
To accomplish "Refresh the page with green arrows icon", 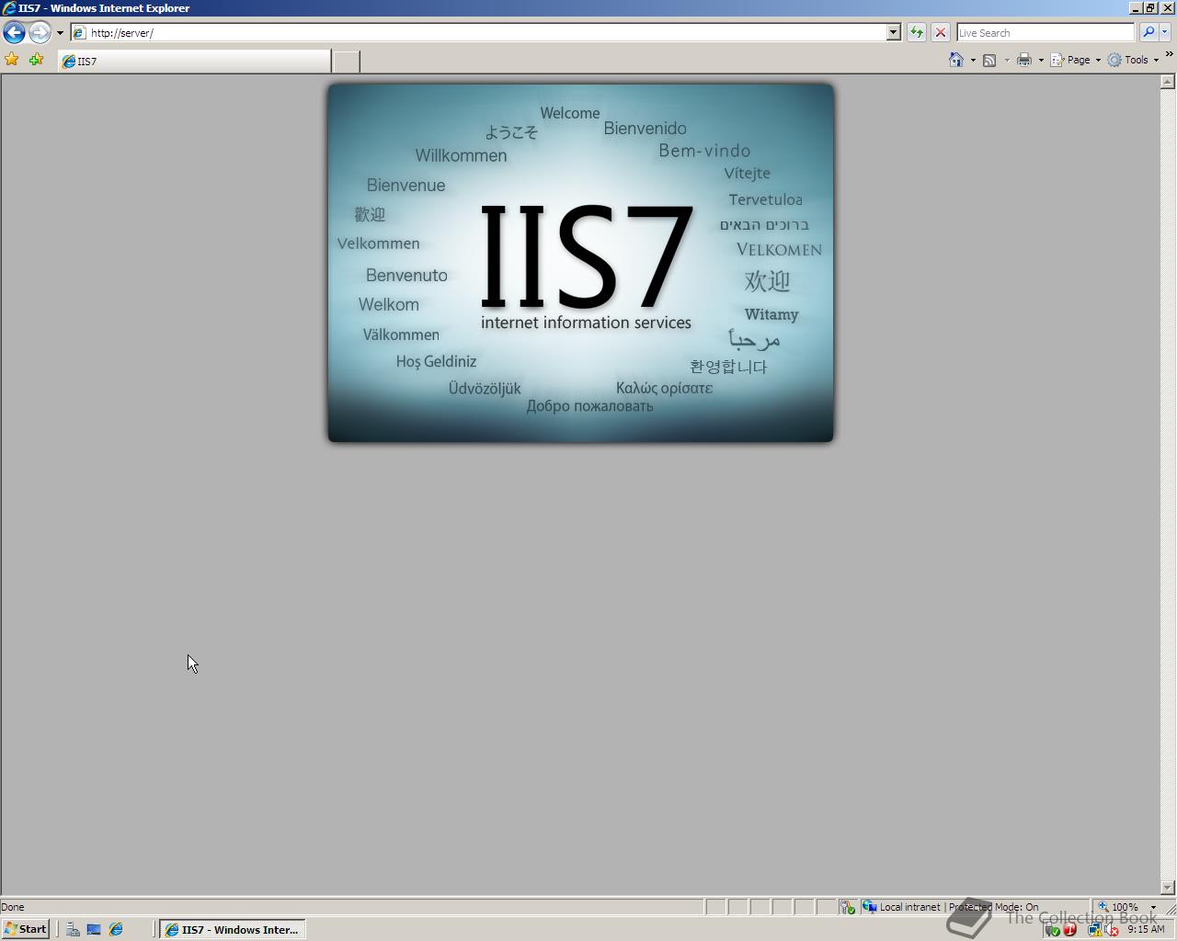I will [917, 32].
